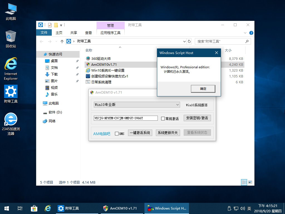Click search magnifier in 附带工具 search box

click(247, 41)
